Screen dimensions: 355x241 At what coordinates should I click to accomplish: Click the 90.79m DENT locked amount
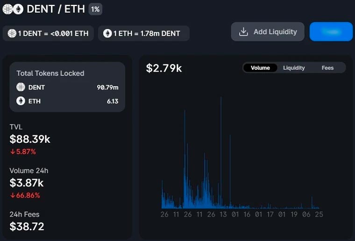pos(107,87)
